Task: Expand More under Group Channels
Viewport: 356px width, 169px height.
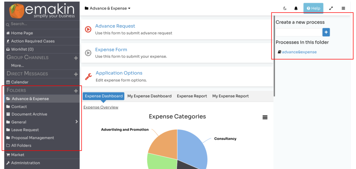Action: 18,65
